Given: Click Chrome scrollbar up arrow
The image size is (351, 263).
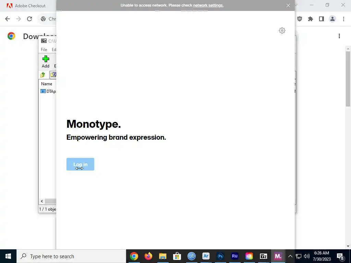Looking at the screenshot, I should [x=348, y=49].
